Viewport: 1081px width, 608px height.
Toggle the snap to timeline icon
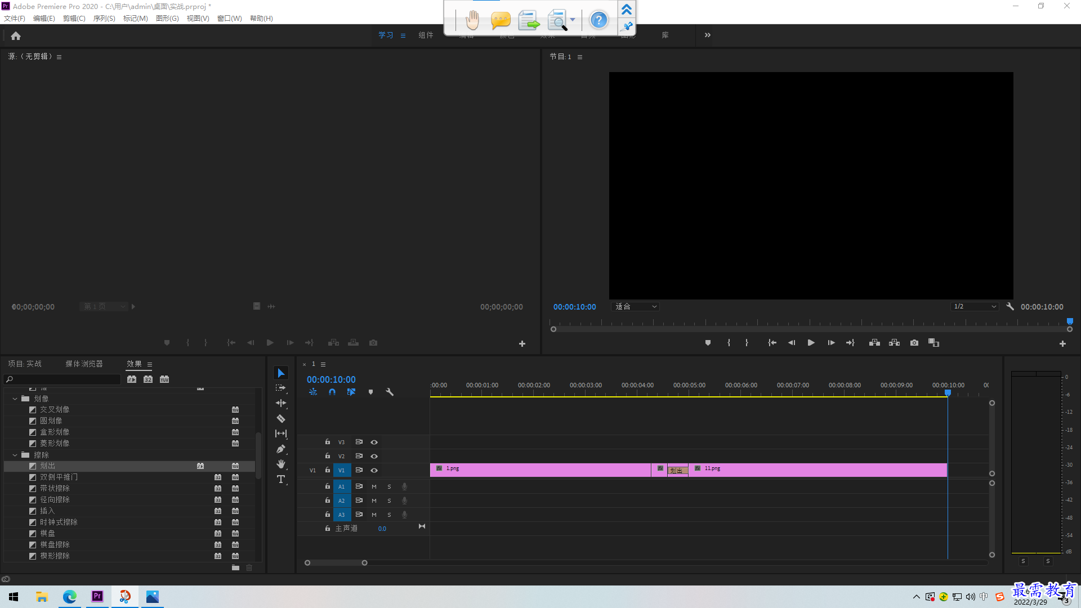tap(331, 392)
